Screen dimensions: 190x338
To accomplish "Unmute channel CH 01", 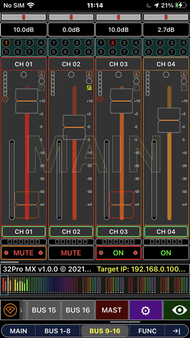I will point(24,253).
